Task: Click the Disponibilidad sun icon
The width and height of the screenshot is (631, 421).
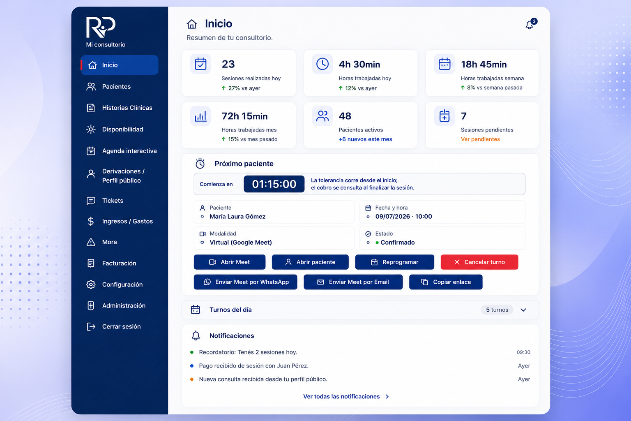Action: pyautogui.click(x=91, y=129)
